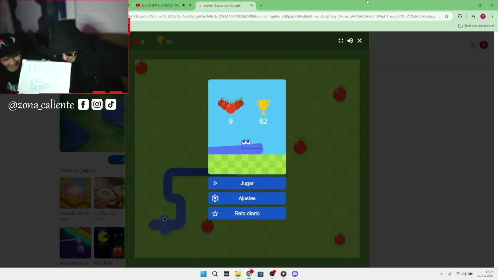Close the snake Google search tab

point(251,5)
